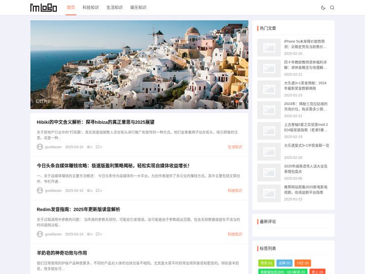
Task: Open hot article 大乐透复式3+1中奖金额一览
Action: coord(307,146)
